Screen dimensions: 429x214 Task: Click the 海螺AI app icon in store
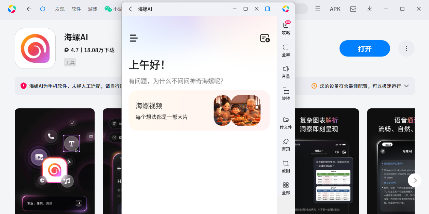point(35,48)
